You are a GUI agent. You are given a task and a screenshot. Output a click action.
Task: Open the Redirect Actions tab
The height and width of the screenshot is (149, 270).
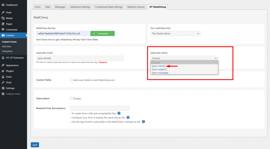(136, 7)
